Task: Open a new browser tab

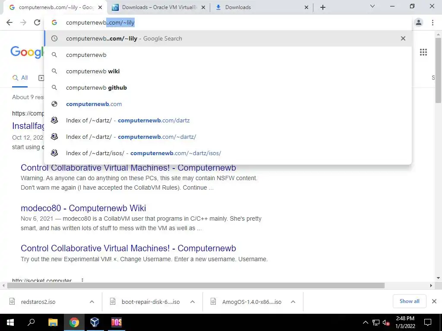Action: coord(323,7)
